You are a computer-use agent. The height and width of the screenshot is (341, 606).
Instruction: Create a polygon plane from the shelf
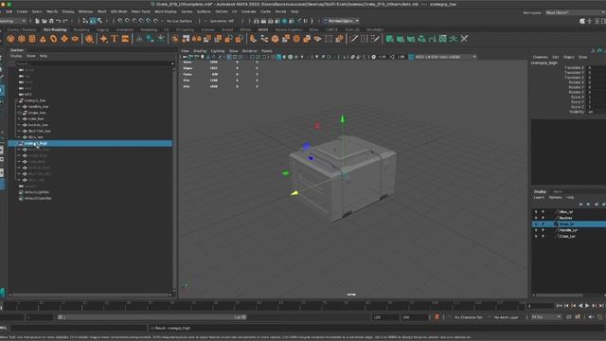coord(64,39)
